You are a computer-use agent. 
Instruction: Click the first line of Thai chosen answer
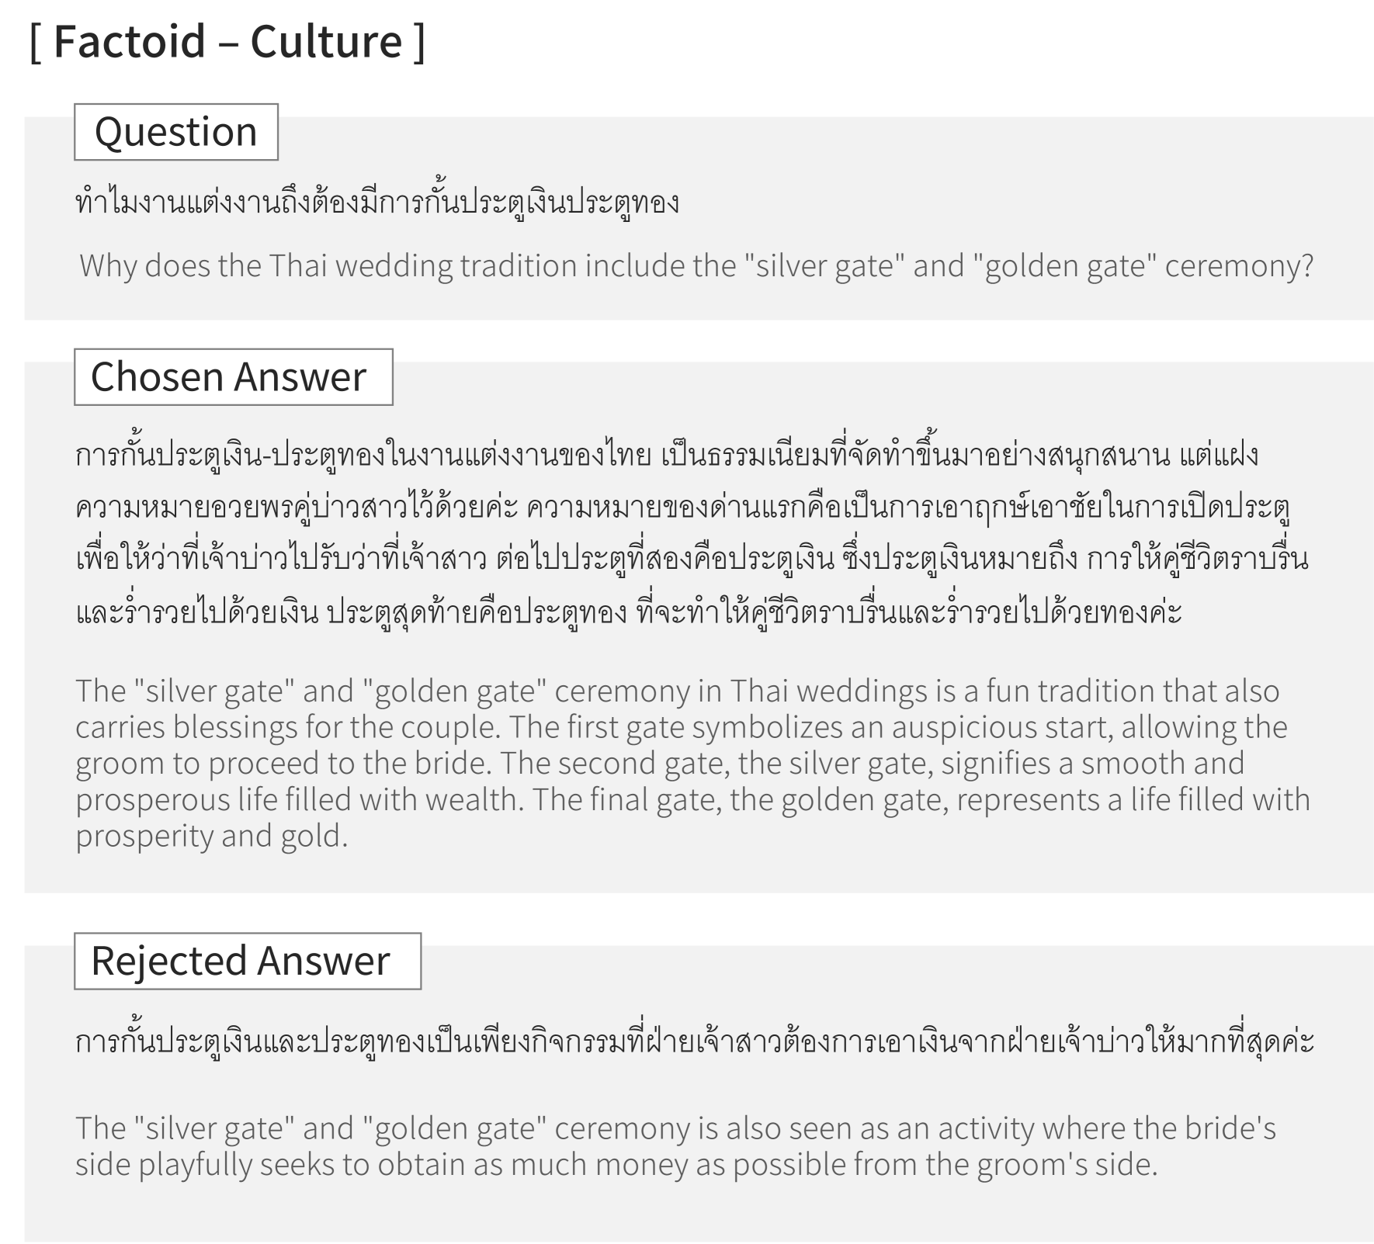[666, 456]
